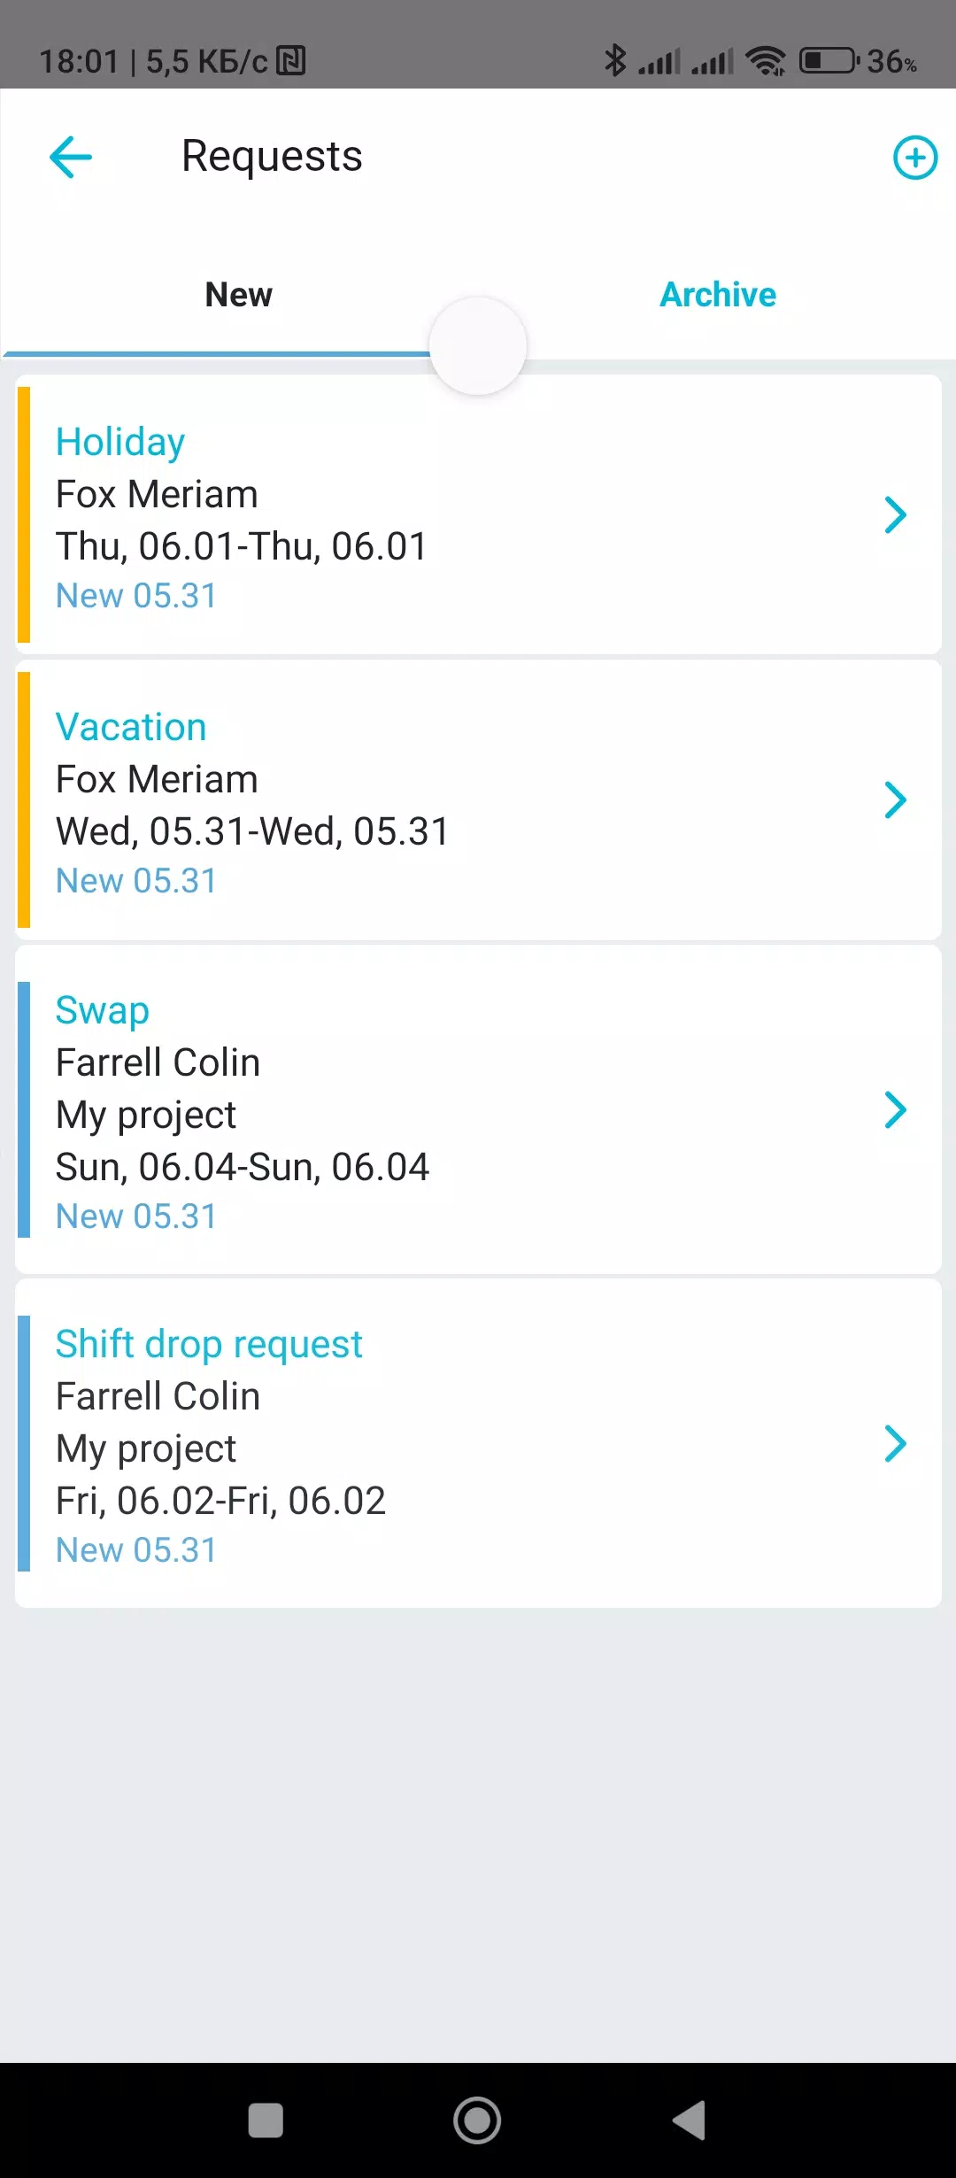Open the Shift drop request title

coord(209,1344)
